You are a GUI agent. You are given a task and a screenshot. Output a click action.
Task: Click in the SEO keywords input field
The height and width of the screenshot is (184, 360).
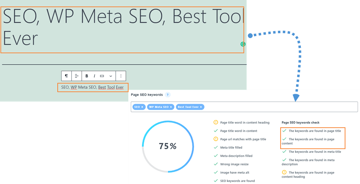[x=279, y=107]
